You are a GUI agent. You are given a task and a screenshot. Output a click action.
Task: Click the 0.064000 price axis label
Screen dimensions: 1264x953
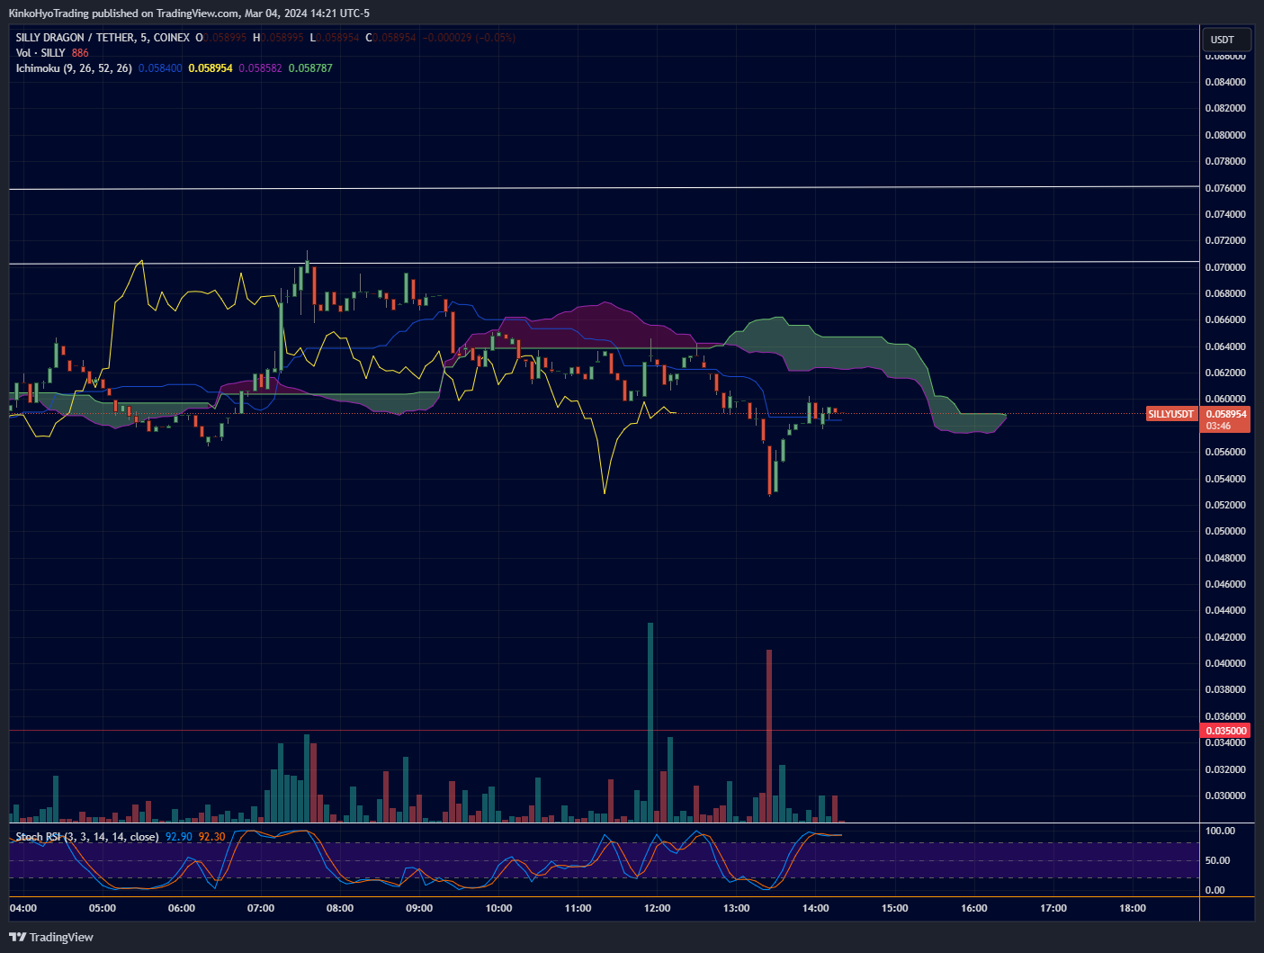click(1225, 346)
